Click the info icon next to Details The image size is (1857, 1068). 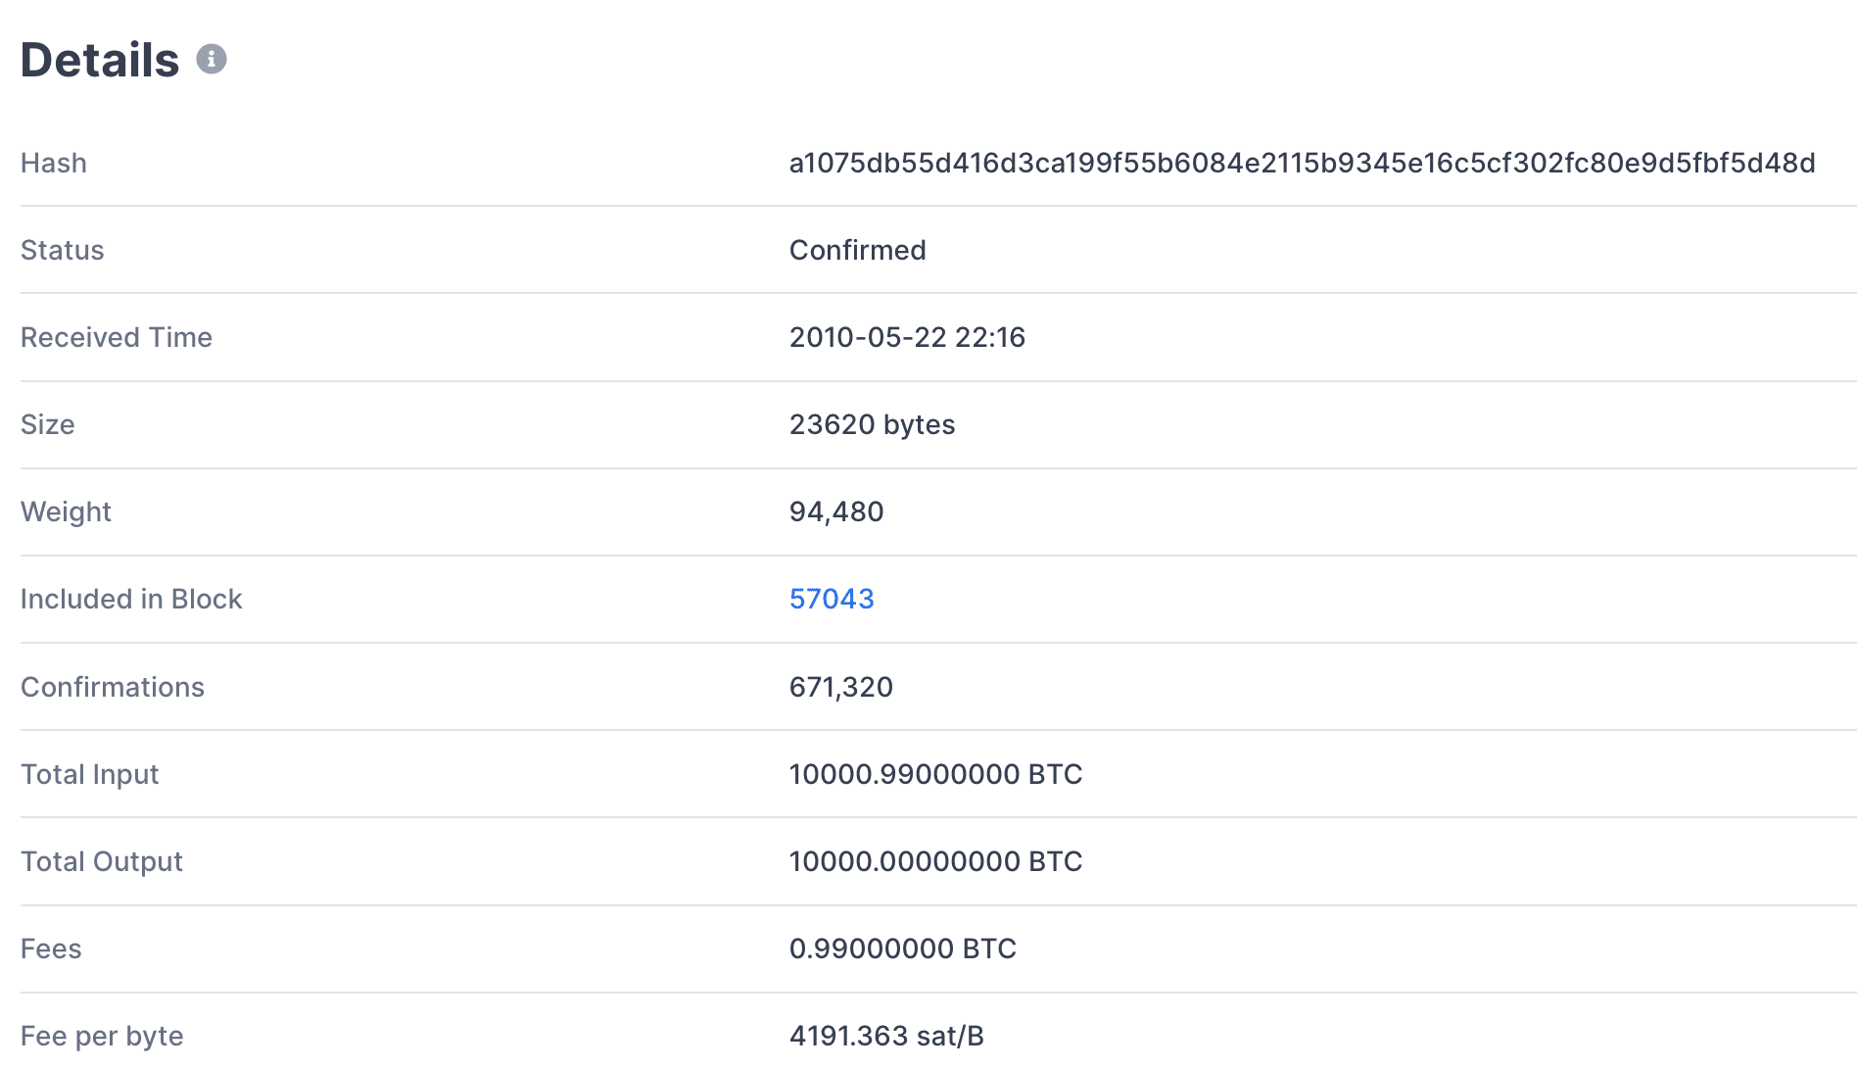point(212,60)
